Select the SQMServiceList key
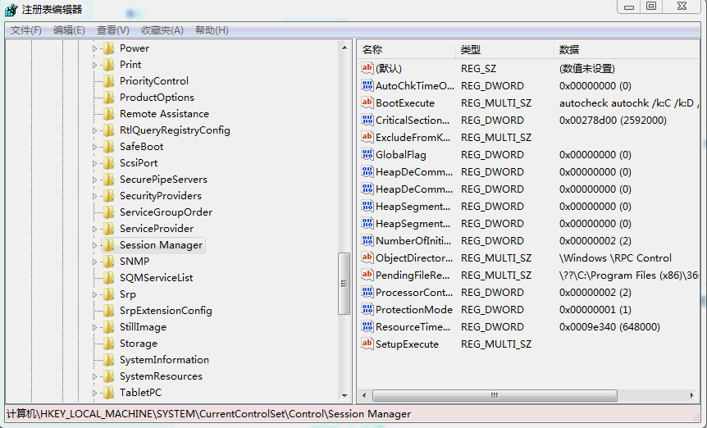Viewport: 707px width, 428px height. [x=156, y=278]
